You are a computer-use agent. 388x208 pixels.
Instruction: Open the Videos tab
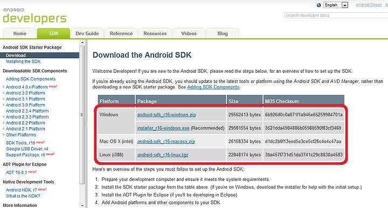[x=189, y=33]
